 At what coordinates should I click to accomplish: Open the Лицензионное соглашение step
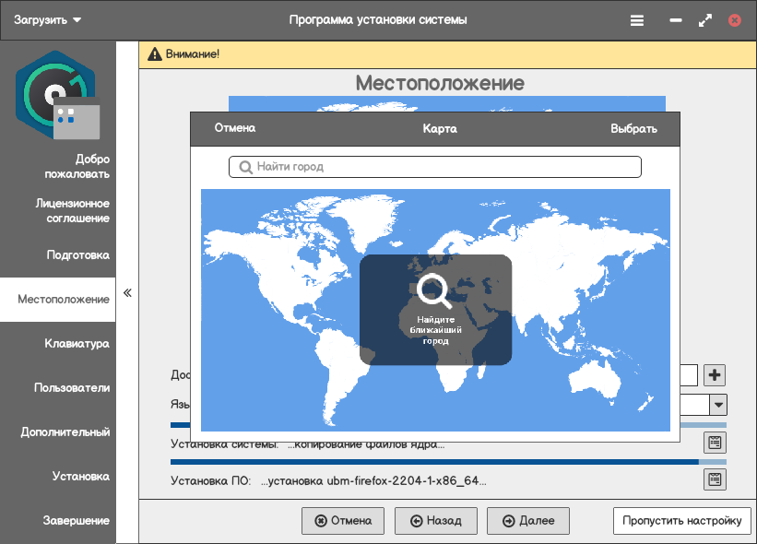(72, 211)
